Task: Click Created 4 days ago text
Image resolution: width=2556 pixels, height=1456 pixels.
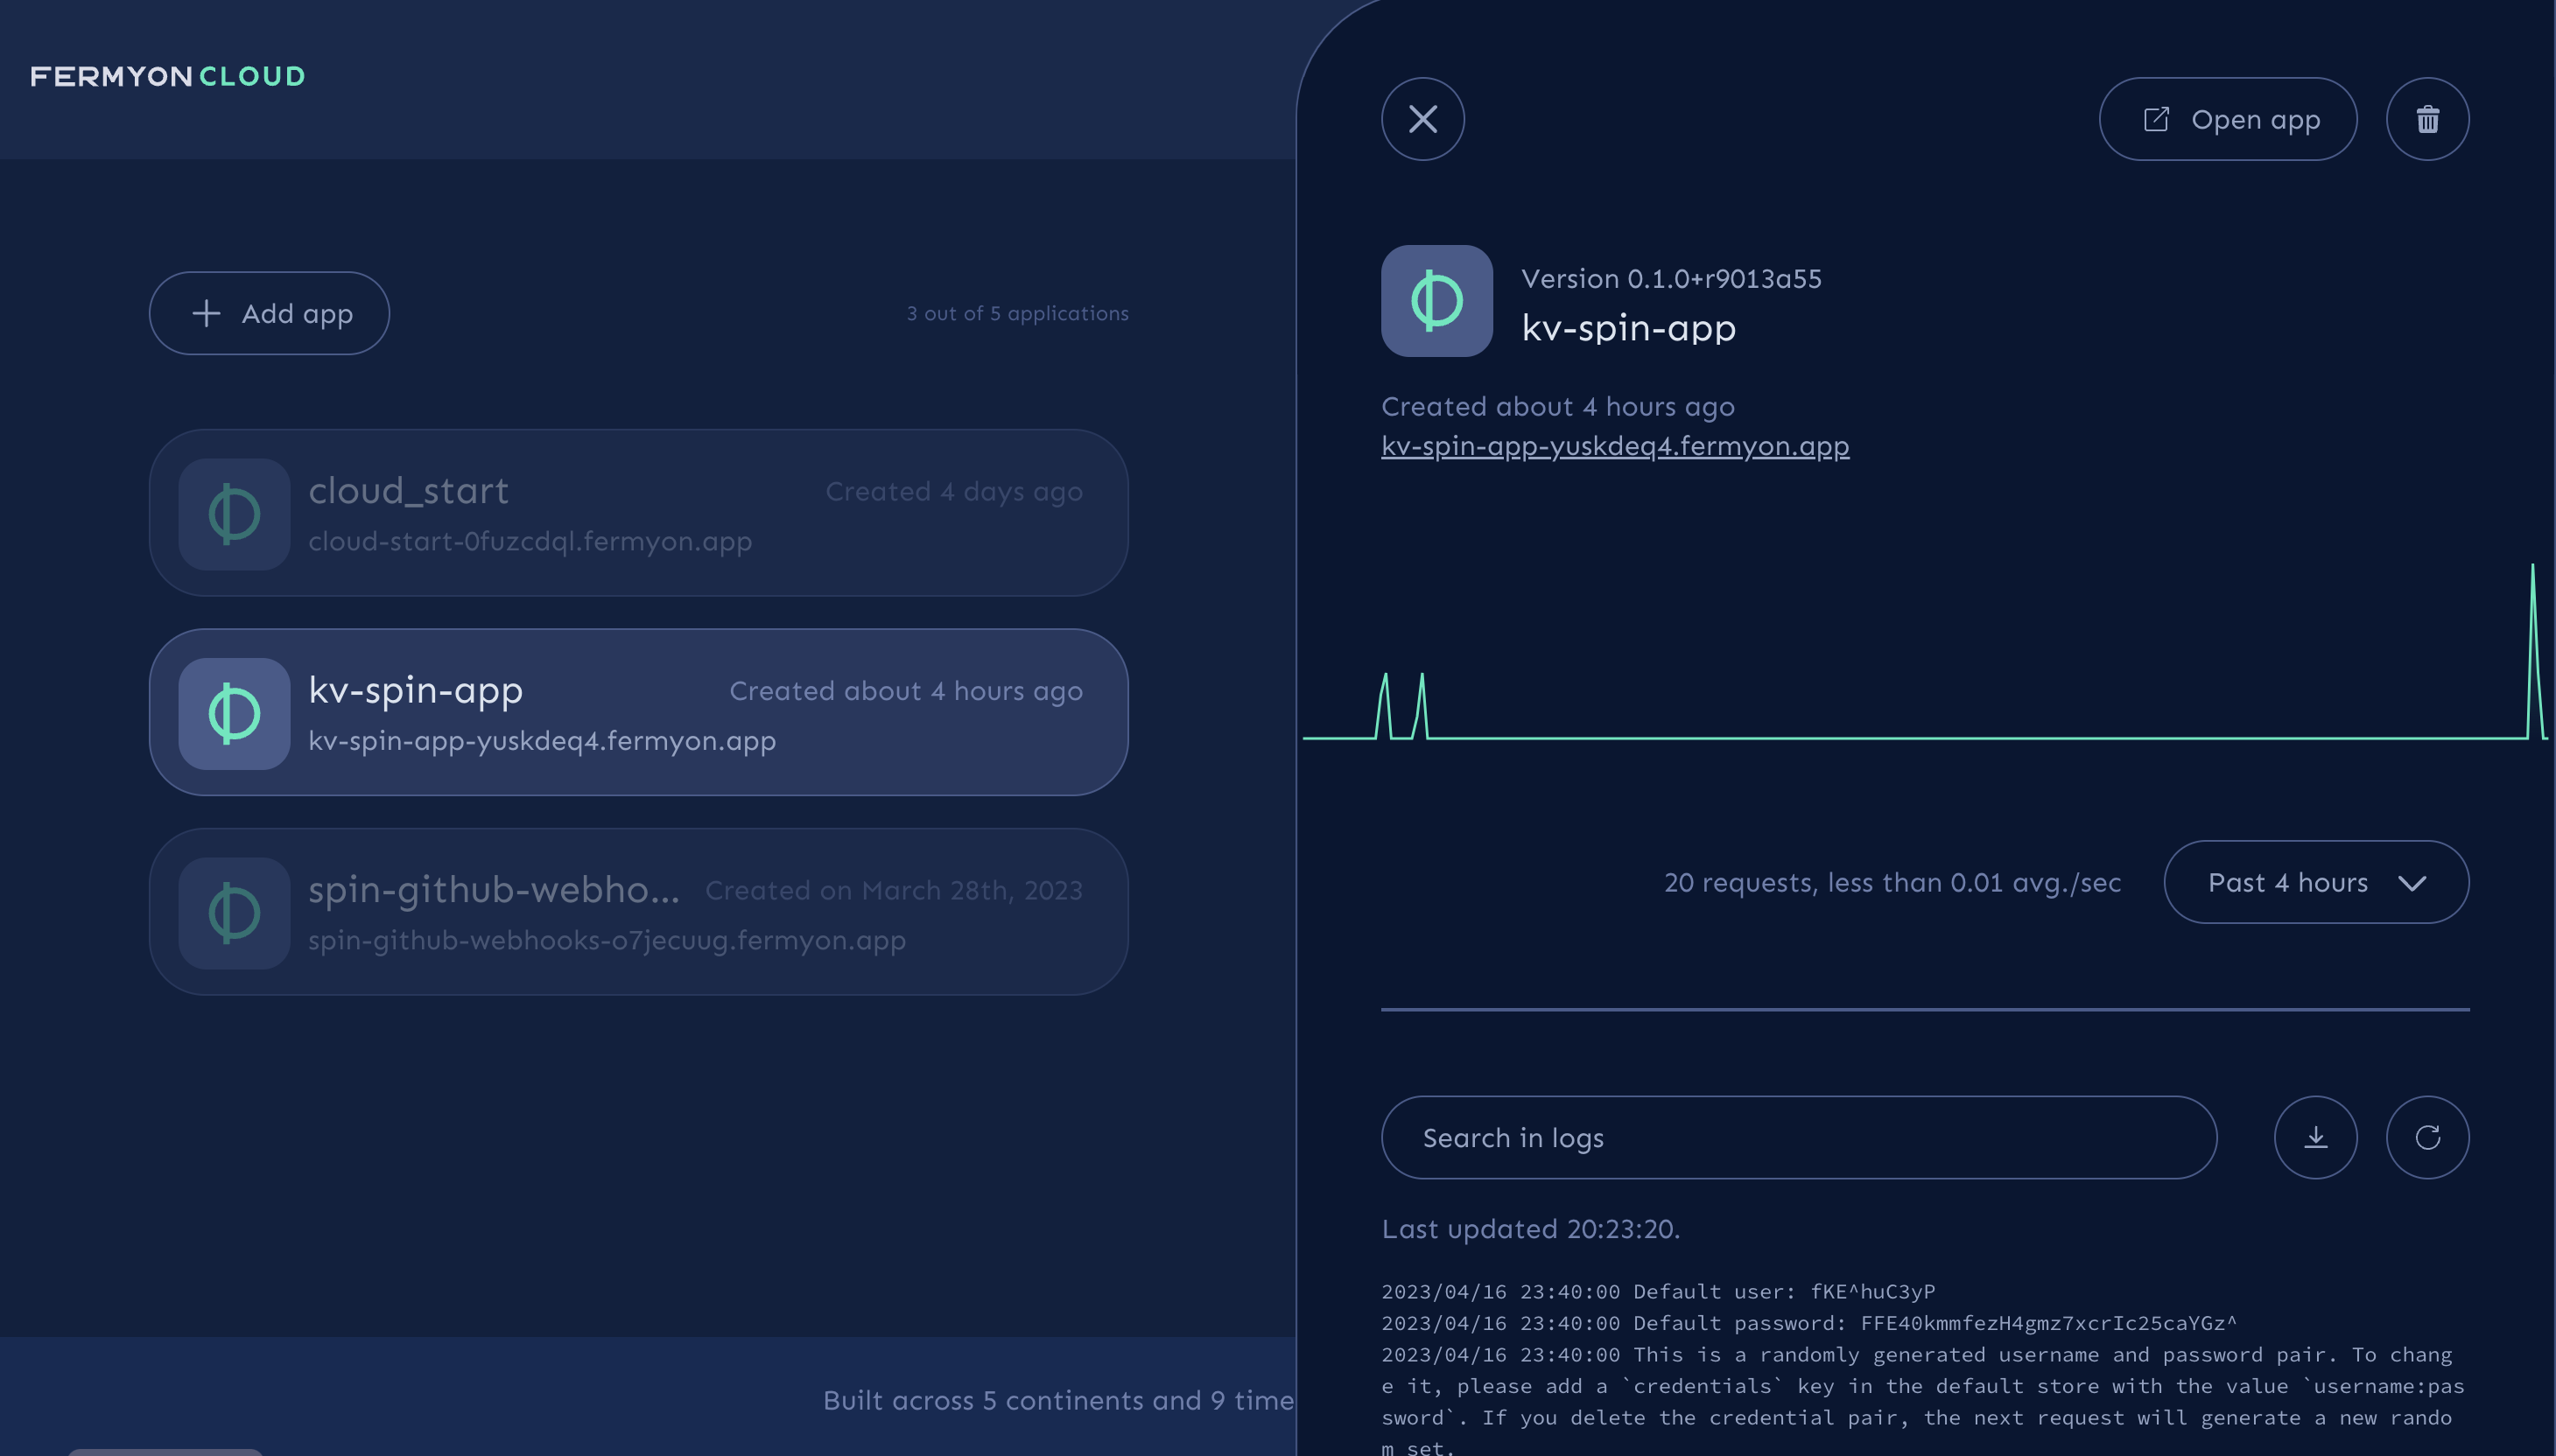Action: click(x=953, y=491)
